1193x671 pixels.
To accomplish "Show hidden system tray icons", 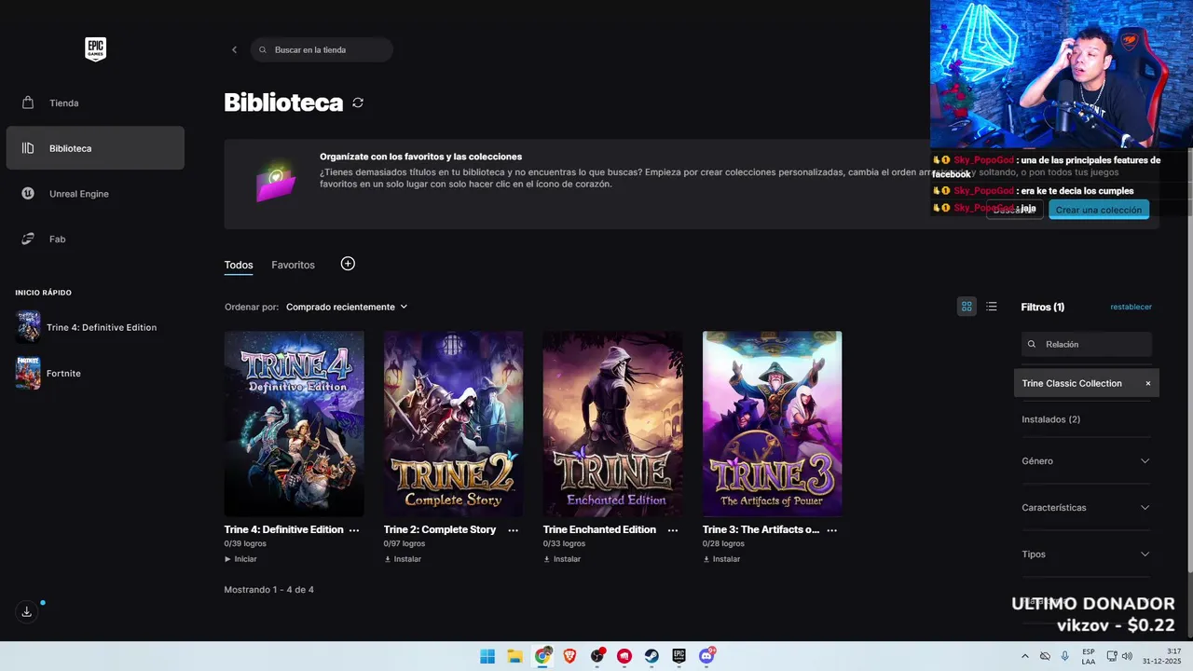I will 1025,656.
